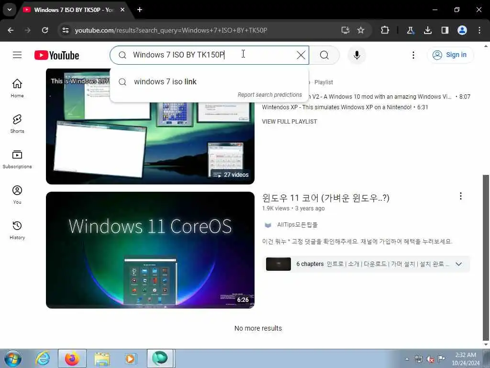The width and height of the screenshot is (490, 368).
Task: Install app icon in address bar
Action: (x=345, y=30)
